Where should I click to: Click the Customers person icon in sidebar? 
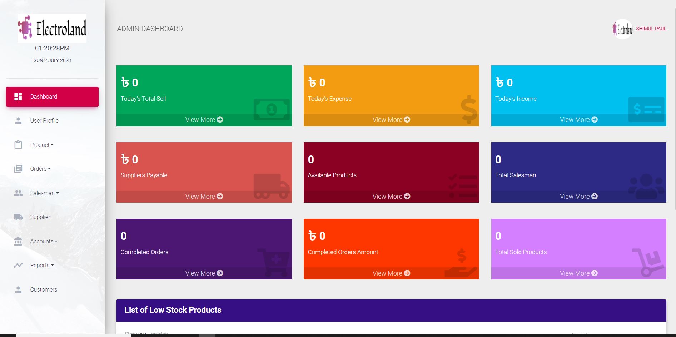point(18,289)
